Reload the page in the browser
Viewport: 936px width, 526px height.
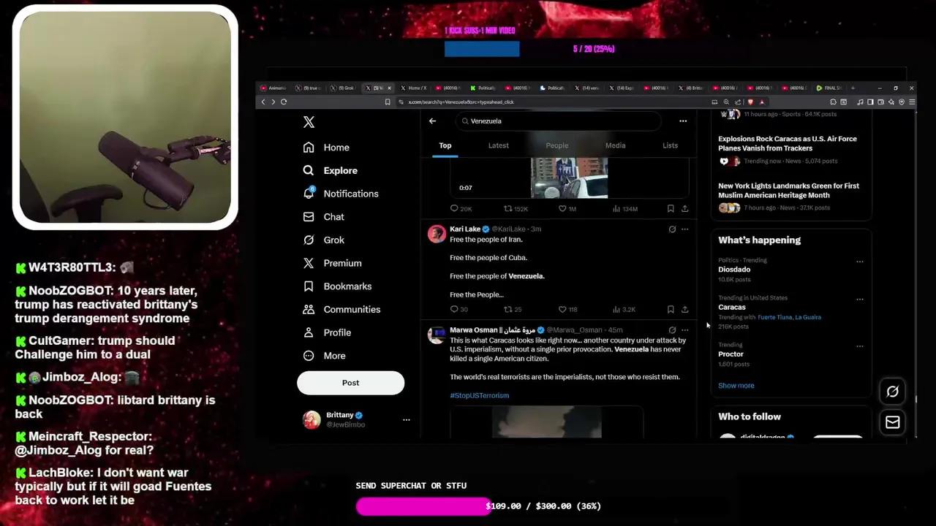(284, 102)
